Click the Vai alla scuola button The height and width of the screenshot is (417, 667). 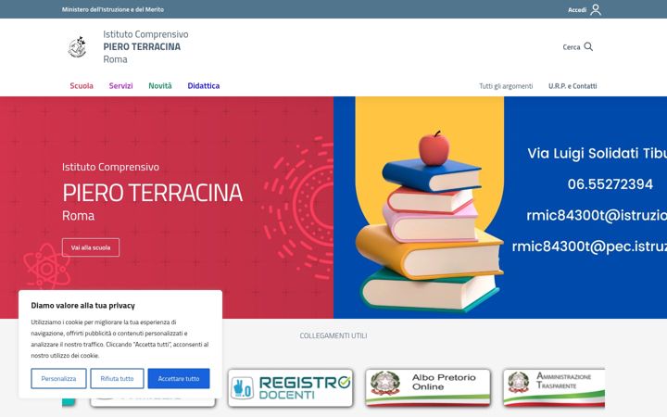(x=91, y=247)
